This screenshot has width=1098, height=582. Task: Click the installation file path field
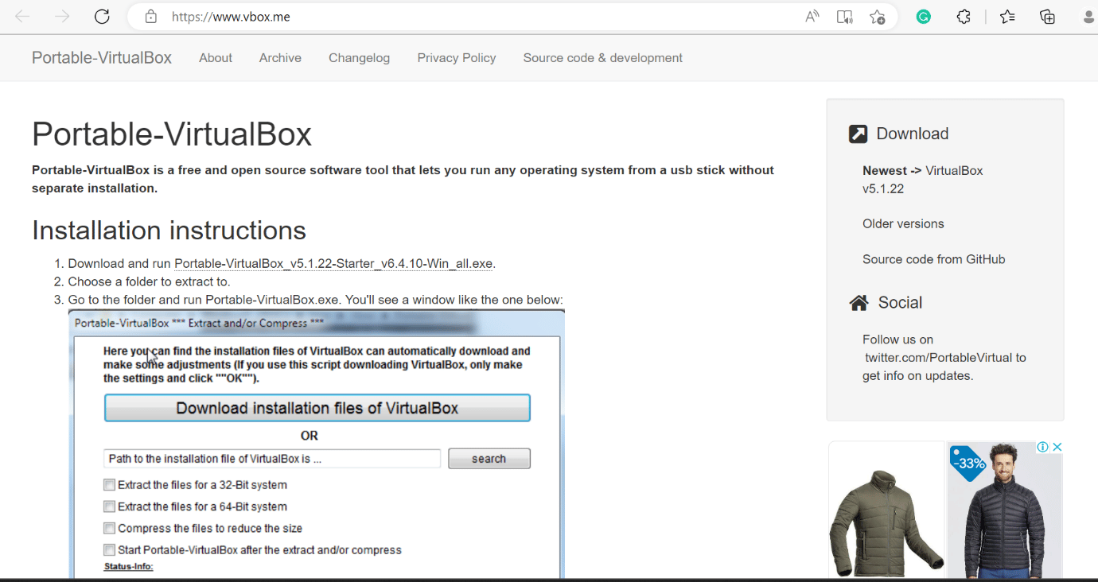pos(272,459)
